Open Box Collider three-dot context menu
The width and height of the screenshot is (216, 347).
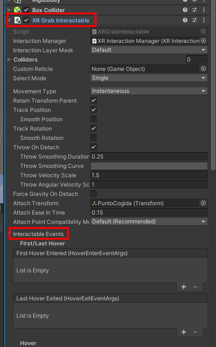tap(204, 10)
